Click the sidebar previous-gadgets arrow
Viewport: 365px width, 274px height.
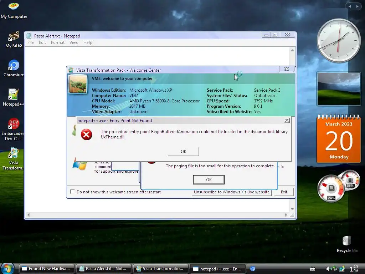pos(350,6)
